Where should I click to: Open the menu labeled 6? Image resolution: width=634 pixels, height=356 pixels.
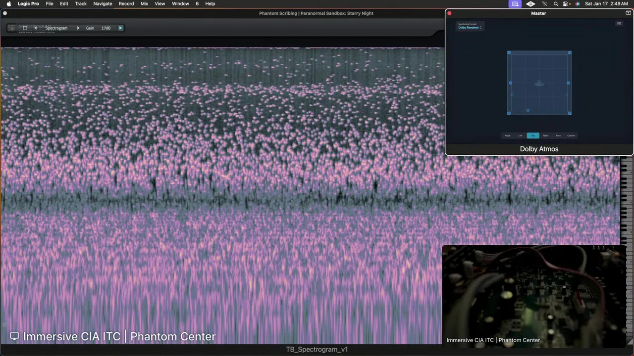point(197,3)
